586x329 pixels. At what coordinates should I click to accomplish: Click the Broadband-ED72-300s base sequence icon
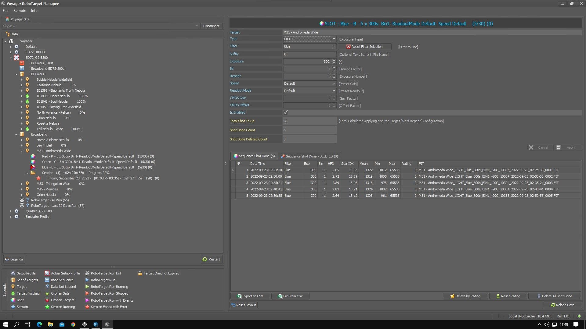(22, 69)
